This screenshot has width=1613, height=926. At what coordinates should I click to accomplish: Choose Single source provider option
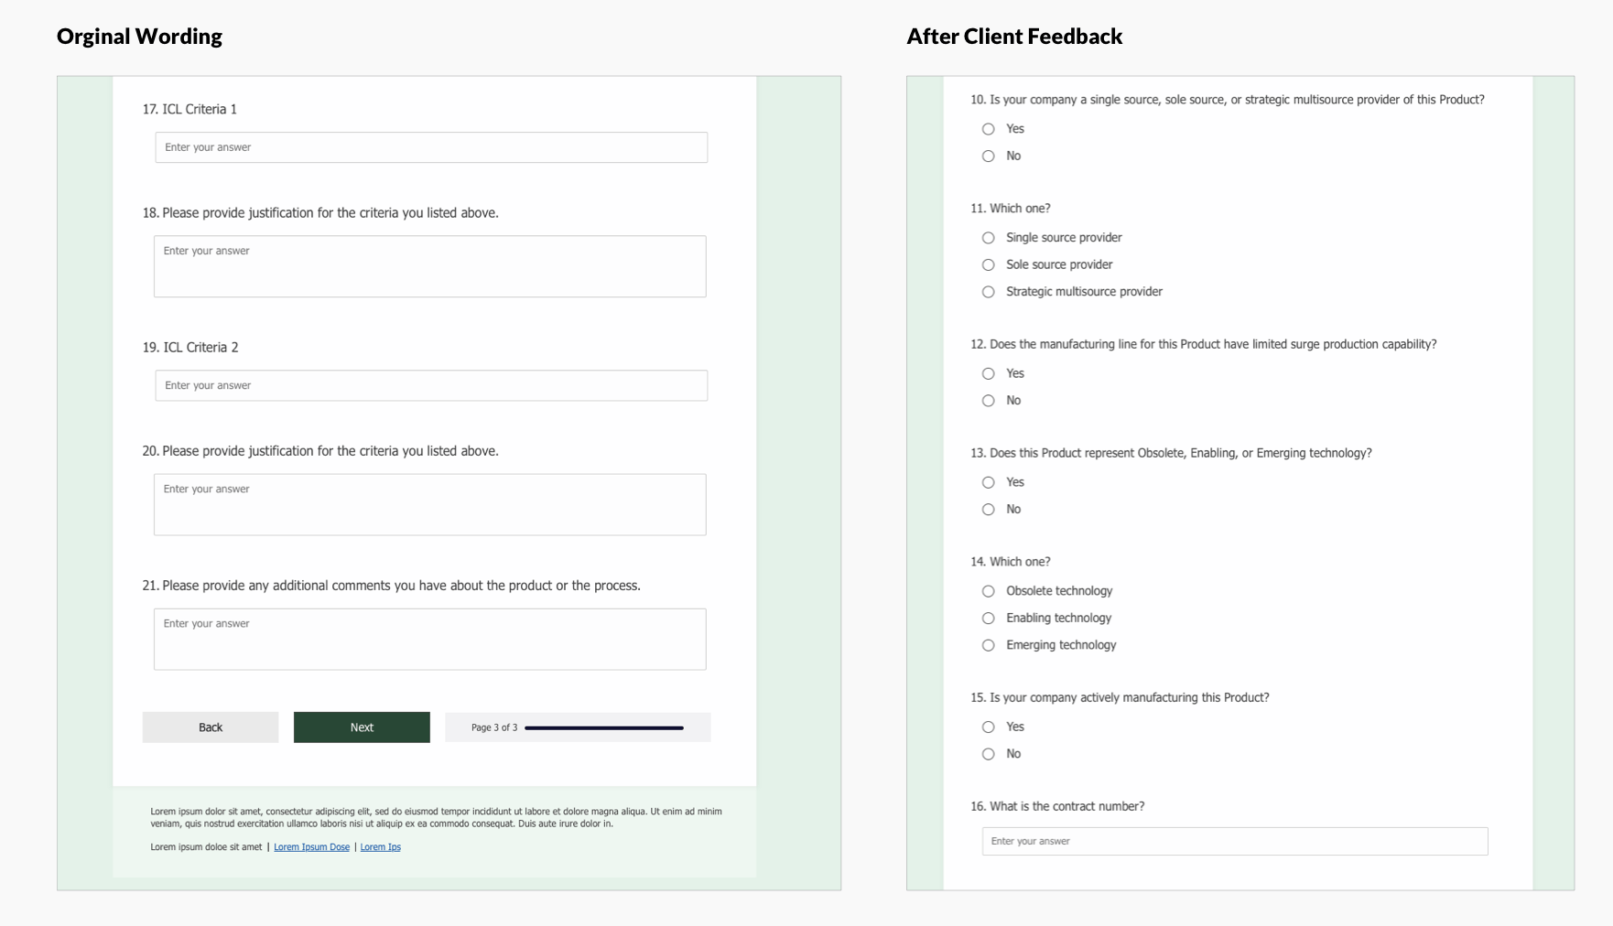[x=989, y=238]
